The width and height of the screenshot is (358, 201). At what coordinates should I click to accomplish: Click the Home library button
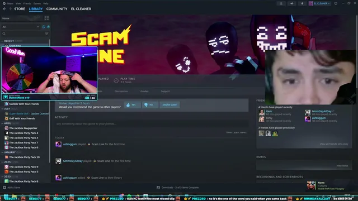pyautogui.click(x=22, y=18)
